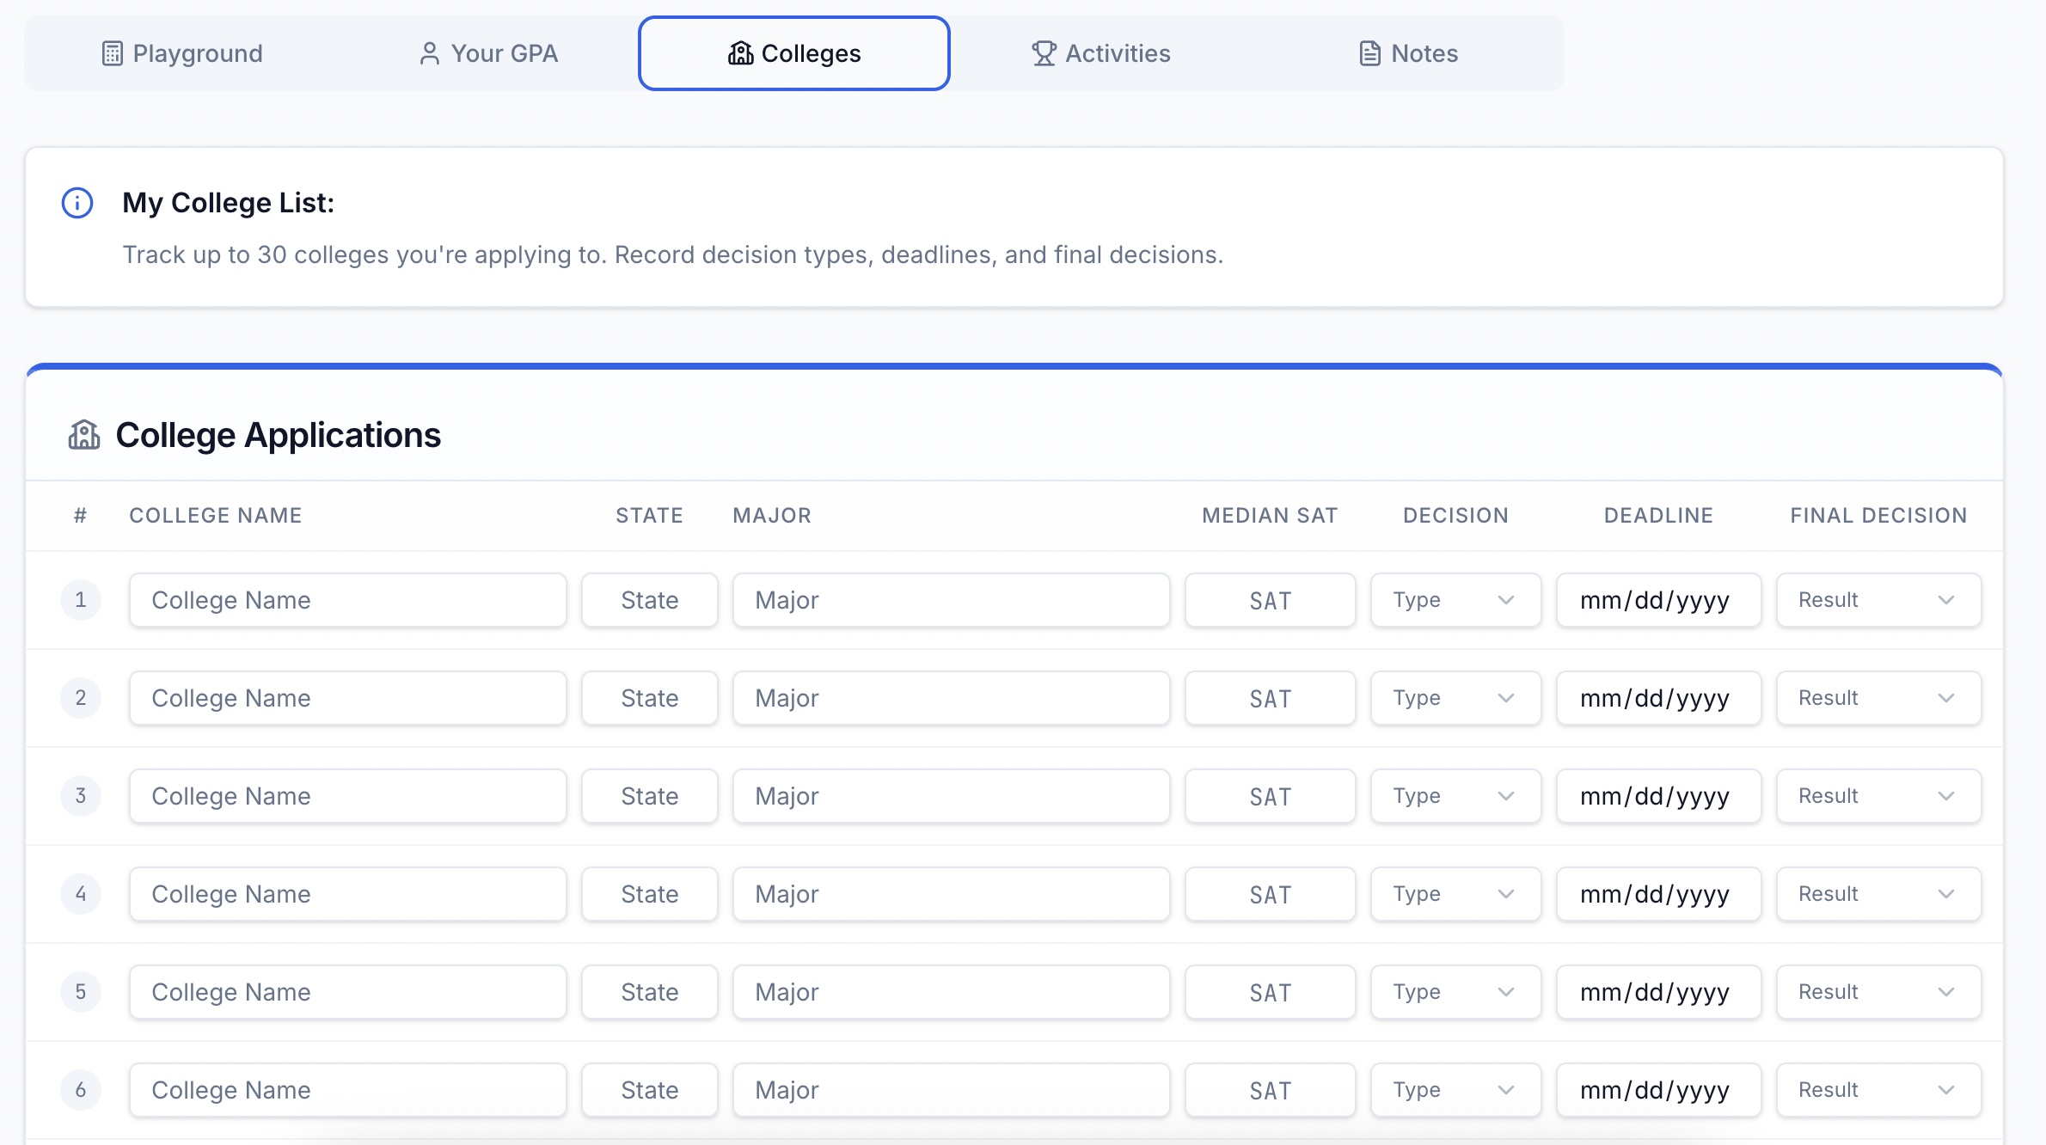Open the Type dropdown in row 1
2046x1145 pixels.
coord(1455,600)
